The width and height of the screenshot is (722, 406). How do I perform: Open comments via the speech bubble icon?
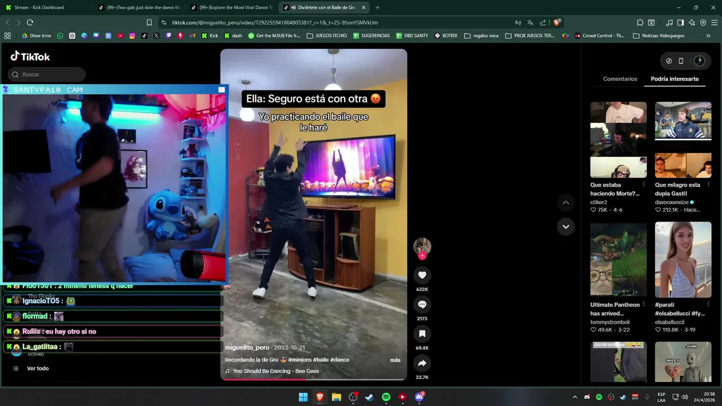point(422,304)
